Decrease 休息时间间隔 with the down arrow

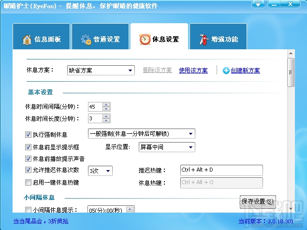pyautogui.click(x=106, y=109)
